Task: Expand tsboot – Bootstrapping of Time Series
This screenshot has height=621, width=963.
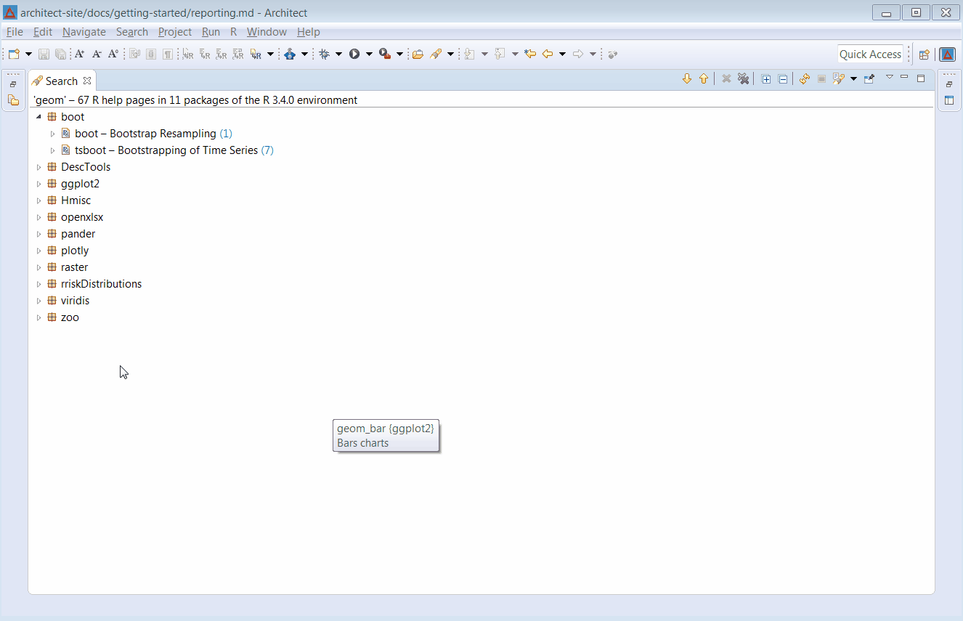Action: click(52, 150)
